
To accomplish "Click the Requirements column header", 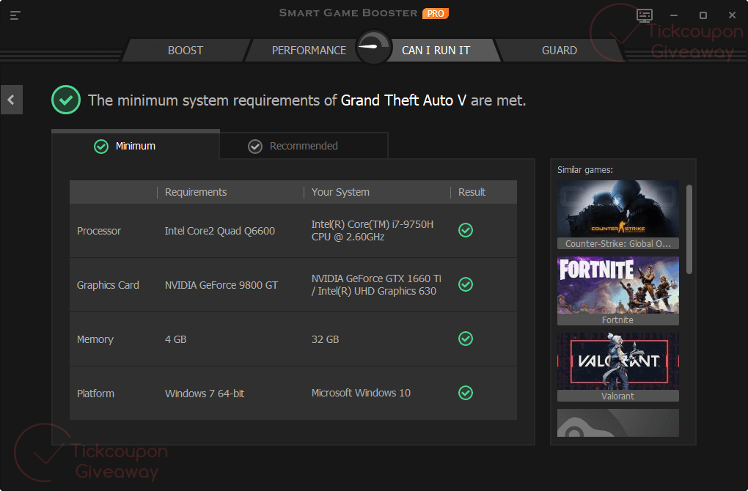I will pos(196,192).
